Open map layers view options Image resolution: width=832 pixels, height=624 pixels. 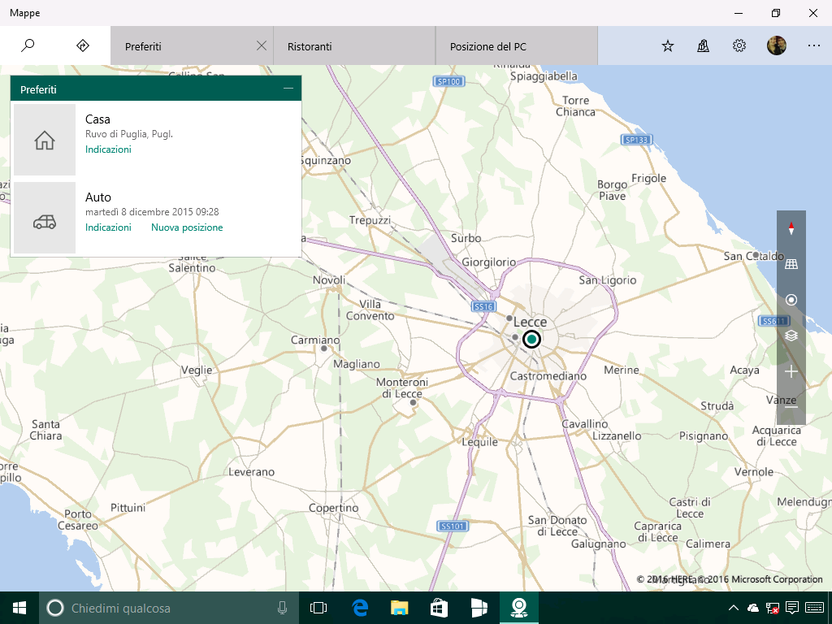point(791,336)
